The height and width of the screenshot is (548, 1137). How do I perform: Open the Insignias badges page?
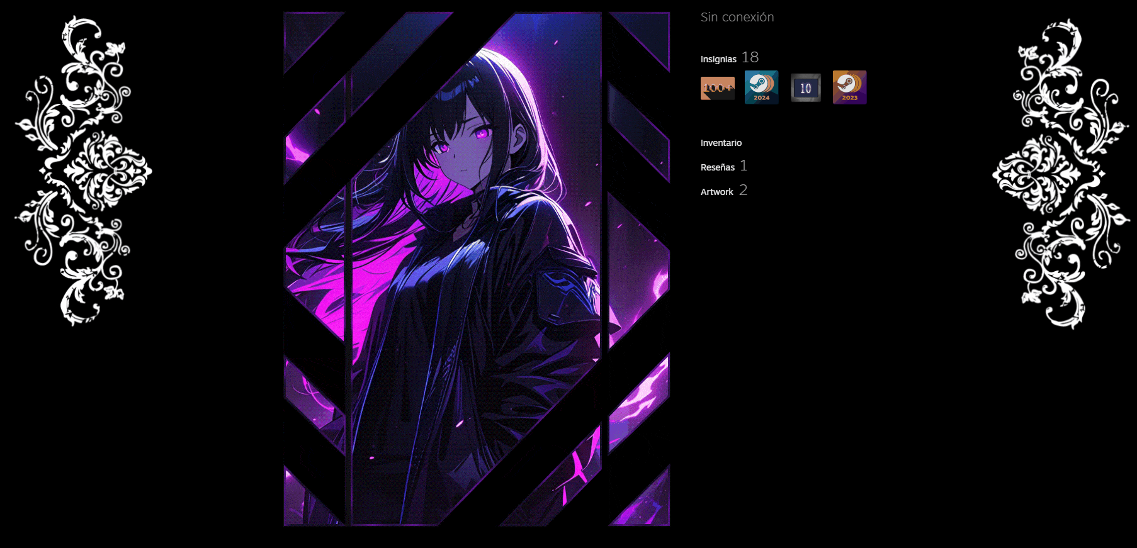point(718,59)
